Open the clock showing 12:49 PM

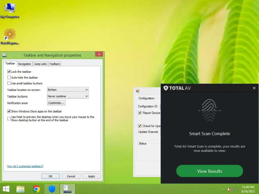point(248,189)
